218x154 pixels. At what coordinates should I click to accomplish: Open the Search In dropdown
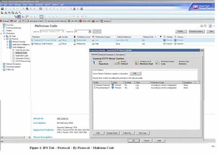pos(90,31)
